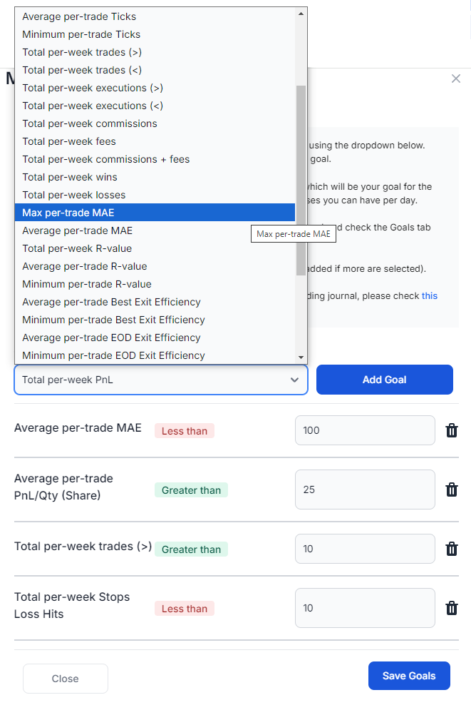Click the dropdown list scroll-up arrow
The width and height of the screenshot is (471, 710).
tap(301, 14)
